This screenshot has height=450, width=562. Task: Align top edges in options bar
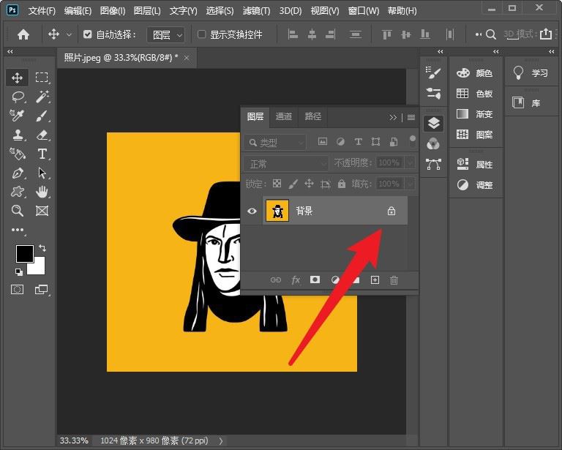click(386, 34)
